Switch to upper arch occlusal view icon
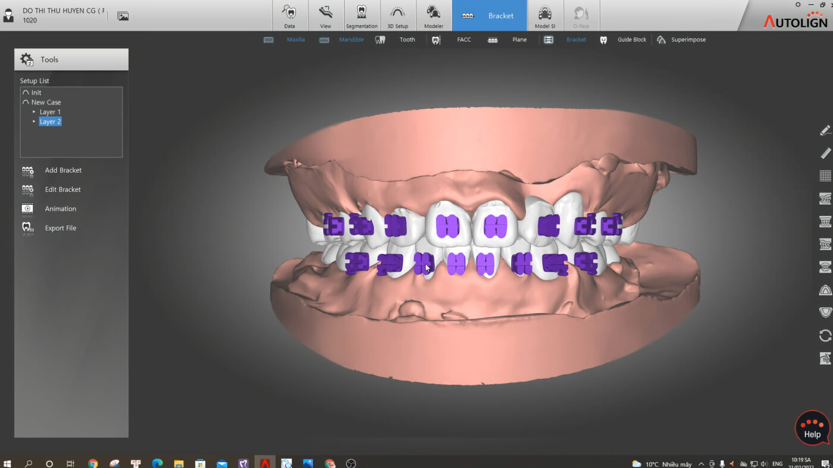The height and width of the screenshot is (468, 833). pos(825,290)
